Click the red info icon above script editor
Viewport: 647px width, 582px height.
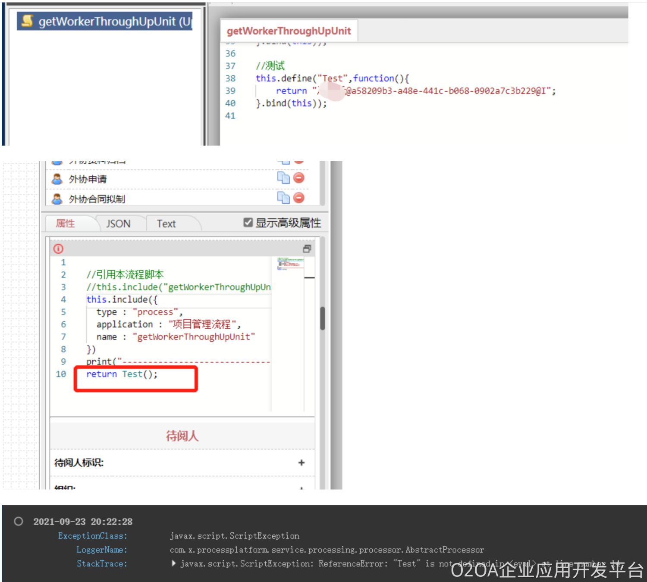tap(58, 249)
